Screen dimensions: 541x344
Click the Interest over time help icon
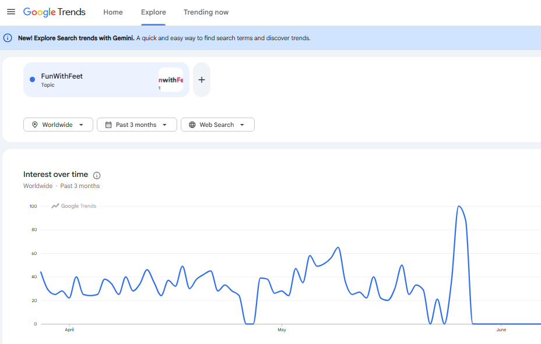coord(97,175)
